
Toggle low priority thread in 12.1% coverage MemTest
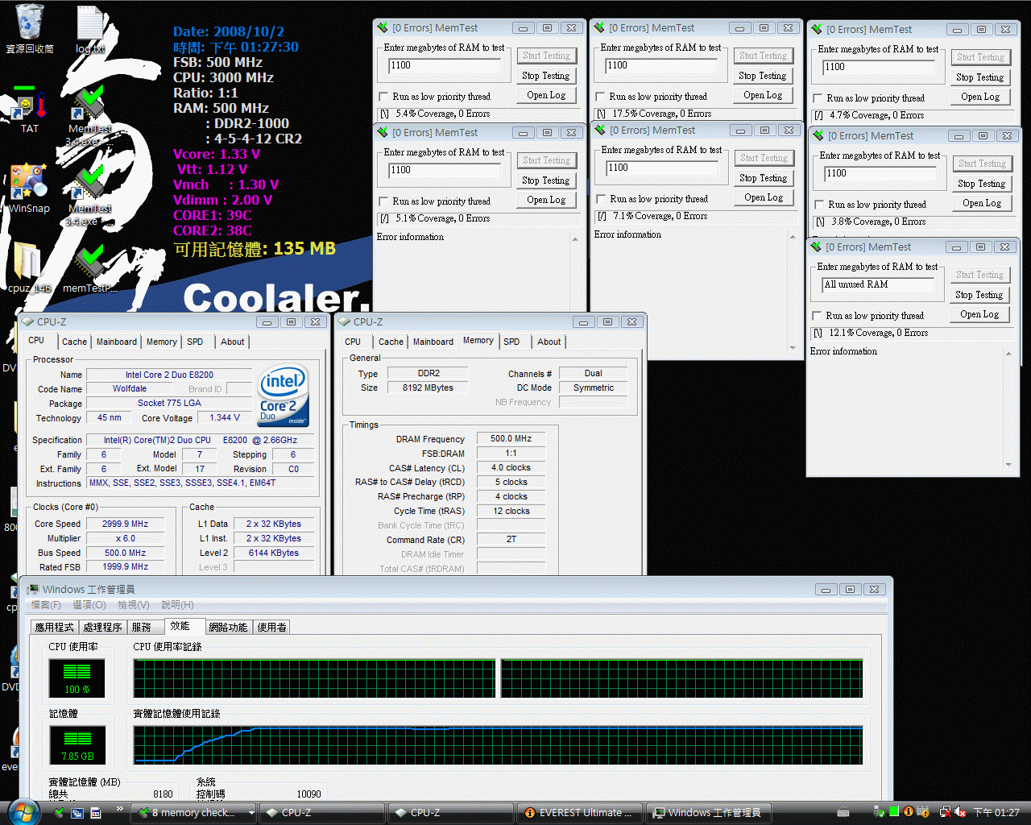click(x=818, y=316)
